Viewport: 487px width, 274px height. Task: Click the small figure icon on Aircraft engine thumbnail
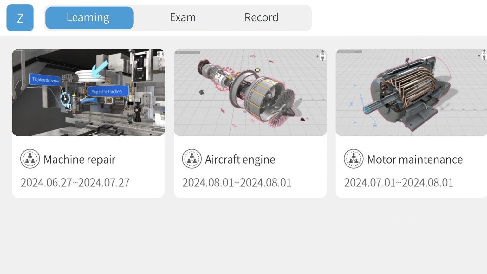point(322,56)
